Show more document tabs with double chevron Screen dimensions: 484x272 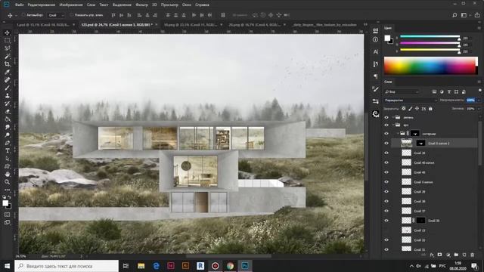coord(365,25)
